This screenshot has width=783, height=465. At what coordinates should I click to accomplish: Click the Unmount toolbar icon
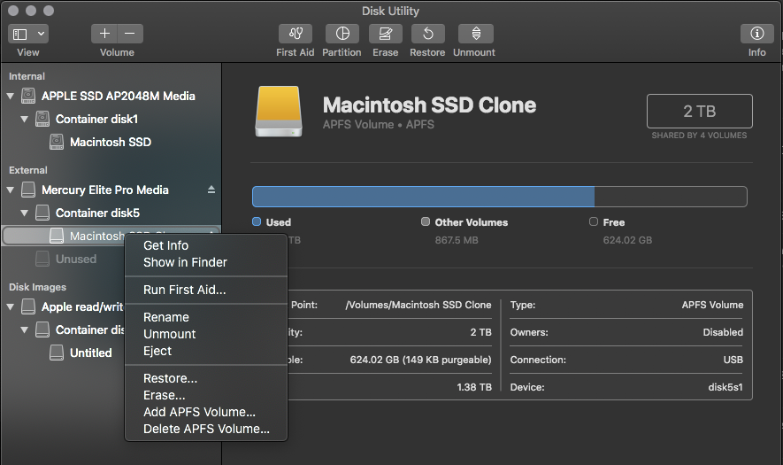click(x=475, y=34)
